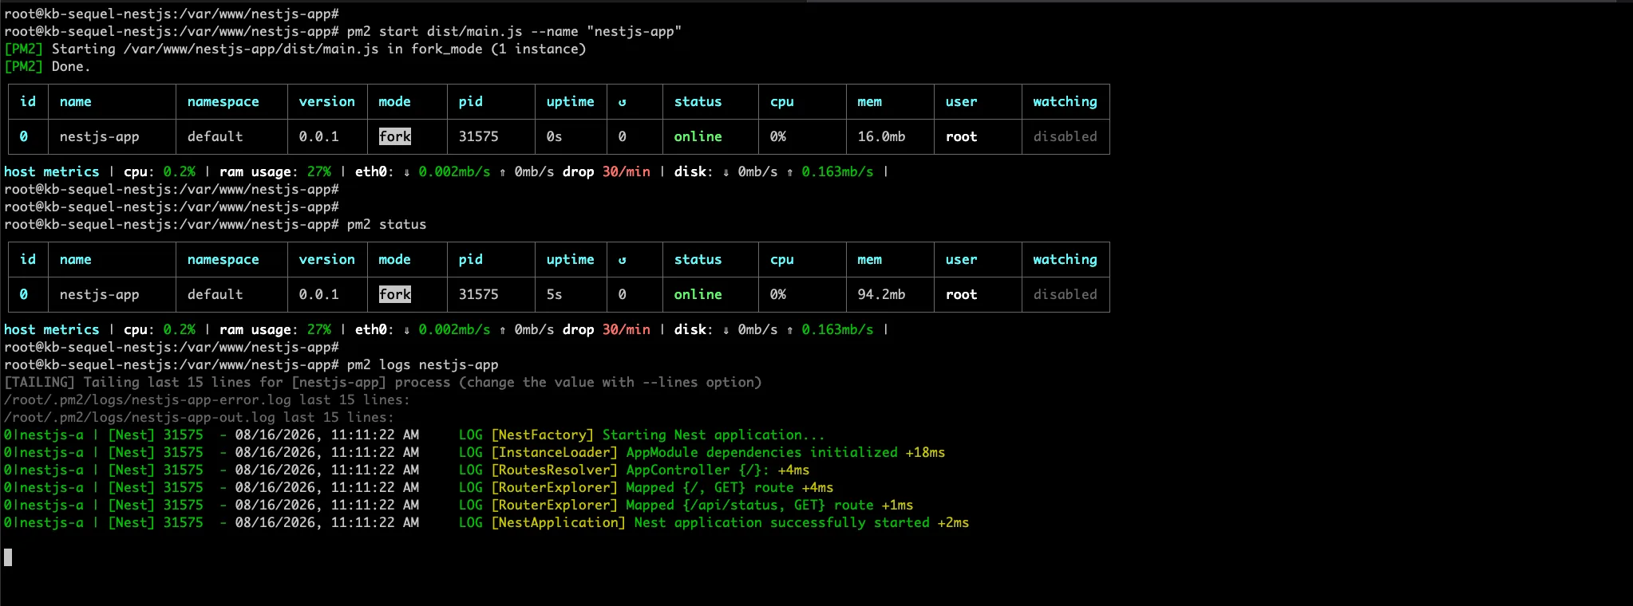Click the 'pm2 status' command text
The image size is (1633, 606).
[387, 224]
